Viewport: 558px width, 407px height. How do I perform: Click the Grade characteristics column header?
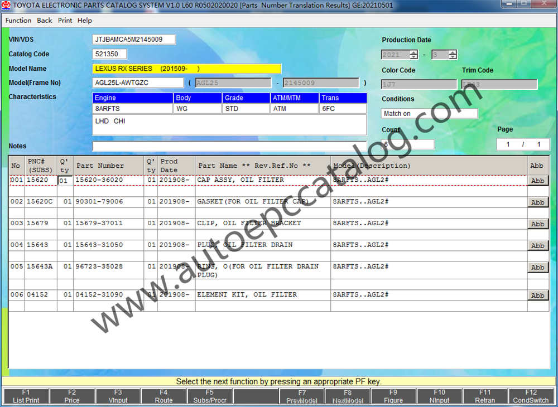246,98
